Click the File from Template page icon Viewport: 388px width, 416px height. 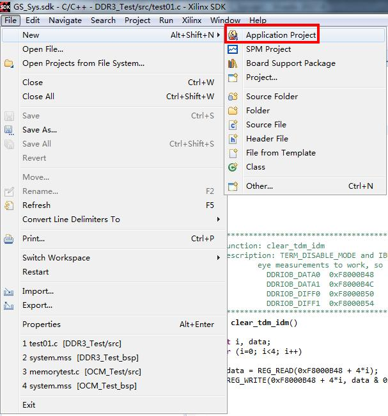[233, 153]
